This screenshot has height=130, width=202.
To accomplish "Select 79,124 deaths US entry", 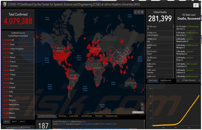I will click(x=160, y=28).
